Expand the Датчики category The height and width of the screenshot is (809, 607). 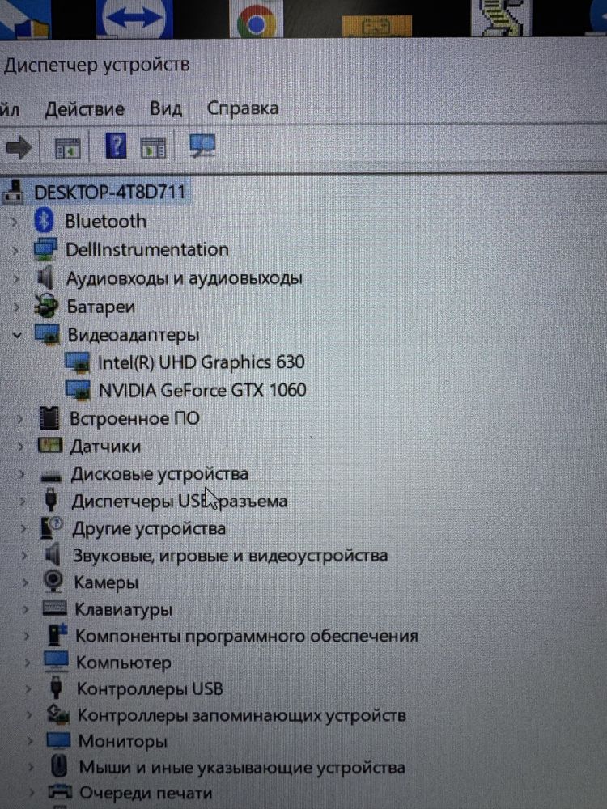(21, 447)
